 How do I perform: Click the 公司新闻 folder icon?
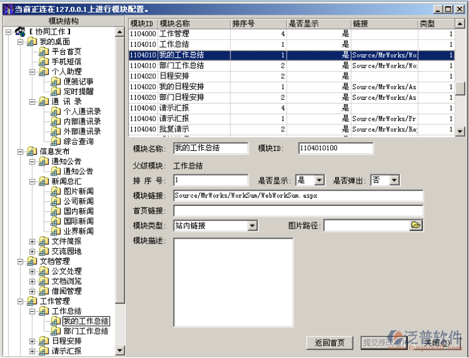tap(56, 201)
